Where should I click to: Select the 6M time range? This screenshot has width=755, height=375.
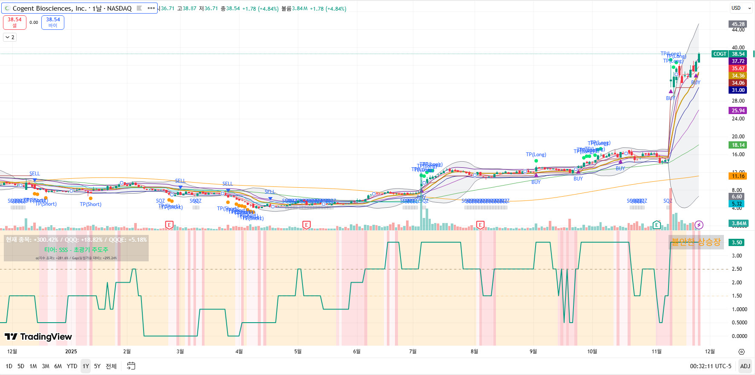point(58,366)
